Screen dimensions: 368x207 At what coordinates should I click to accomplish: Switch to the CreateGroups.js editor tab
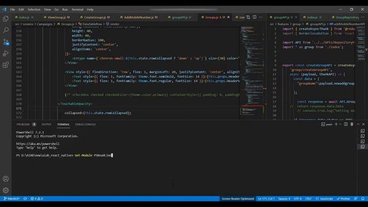coord(95,17)
